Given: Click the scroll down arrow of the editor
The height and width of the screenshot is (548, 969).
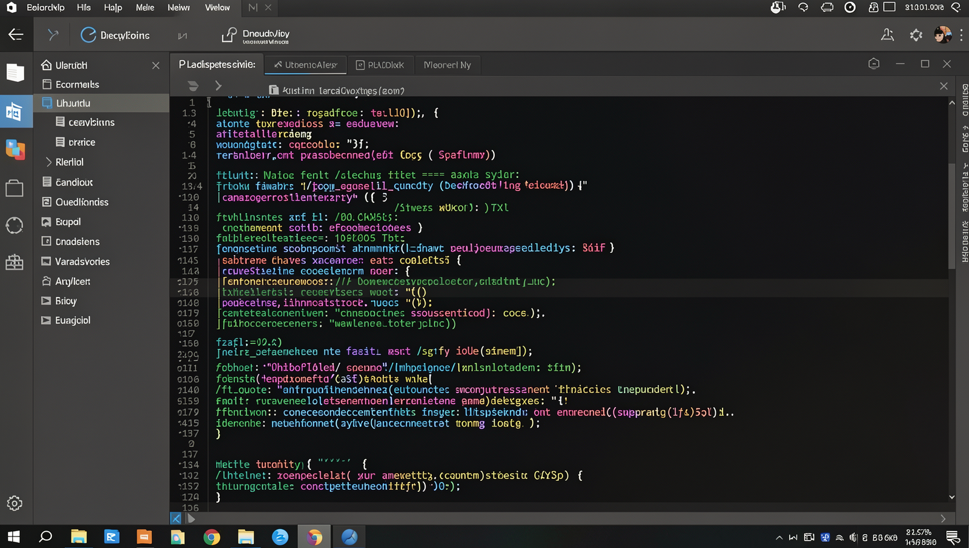Looking at the screenshot, I should [x=951, y=497].
